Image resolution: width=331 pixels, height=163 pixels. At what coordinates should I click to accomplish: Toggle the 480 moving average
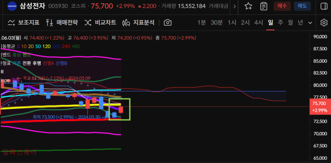coord(75,46)
